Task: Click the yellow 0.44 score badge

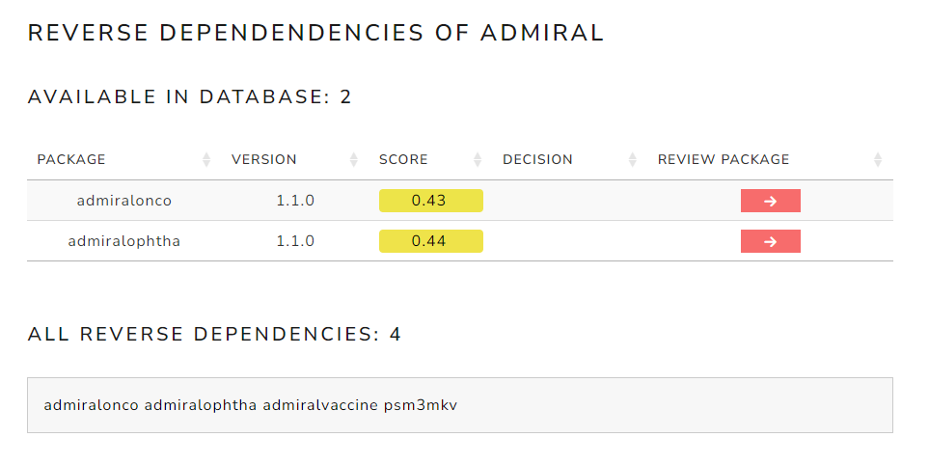Action: [430, 241]
